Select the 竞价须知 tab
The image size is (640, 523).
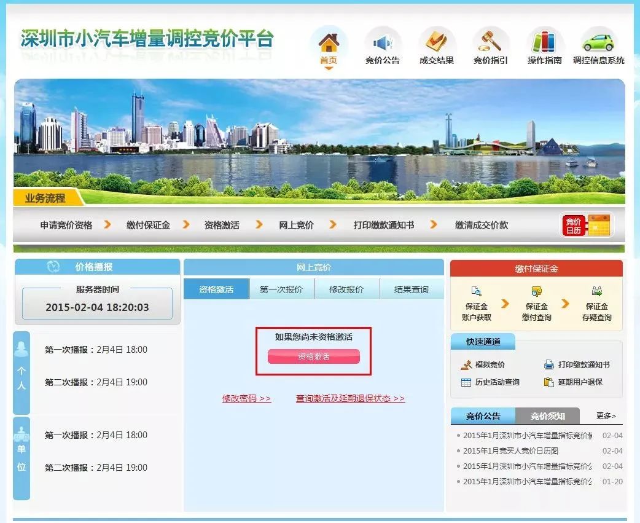[x=548, y=416]
